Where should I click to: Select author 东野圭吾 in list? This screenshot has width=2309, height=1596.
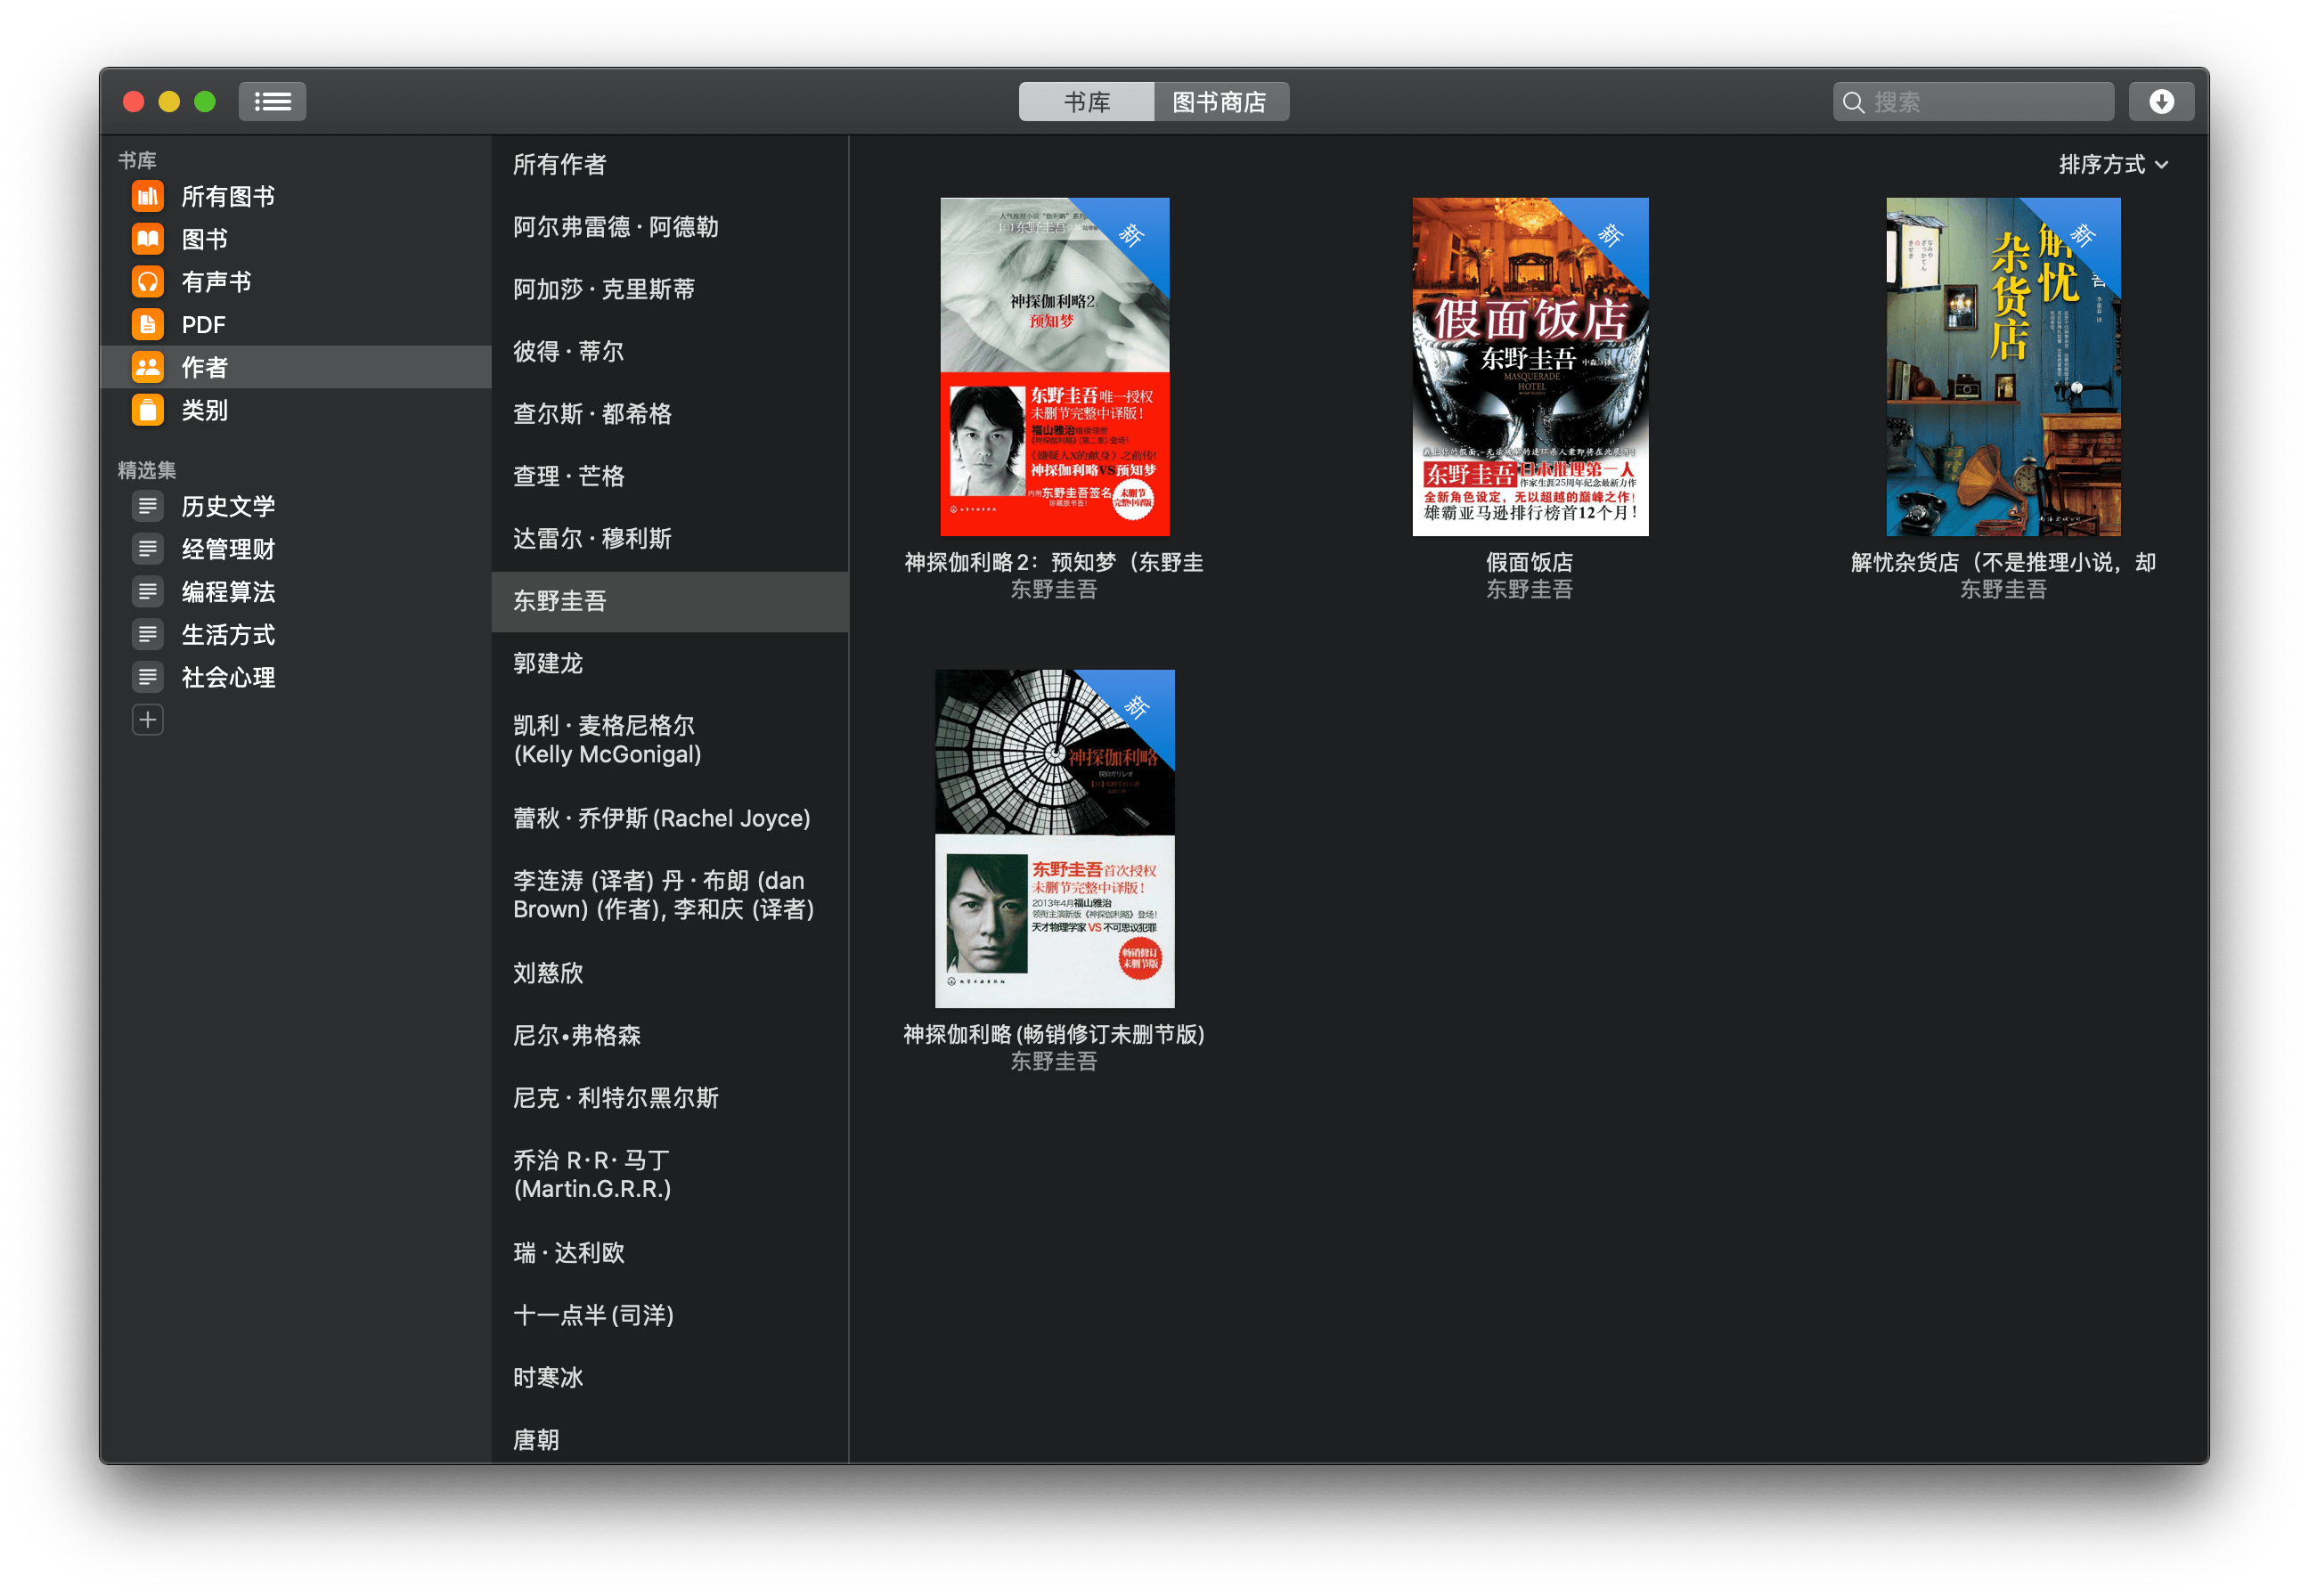click(x=670, y=601)
